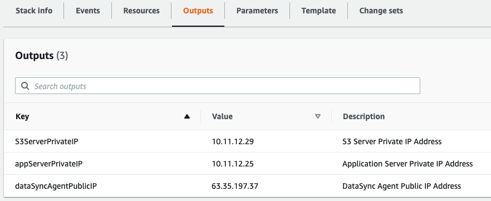
Task: Click the Value column sort triangle
Action: (318, 116)
